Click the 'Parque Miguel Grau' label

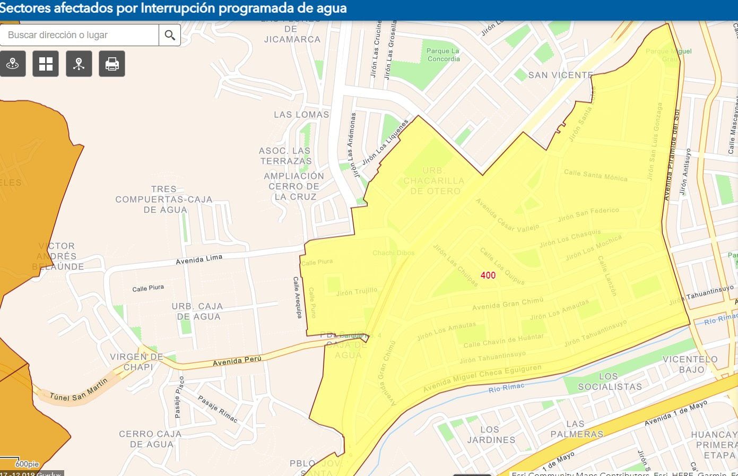(x=670, y=55)
